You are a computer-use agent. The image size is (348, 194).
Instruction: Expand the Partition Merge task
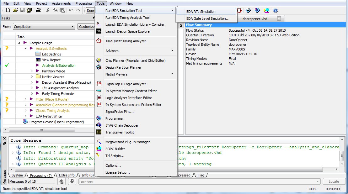tap(32, 71)
